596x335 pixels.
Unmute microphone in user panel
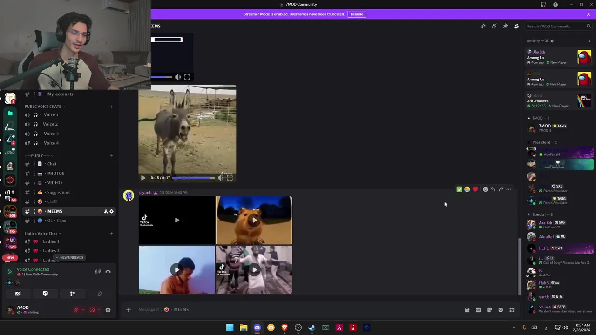76,310
